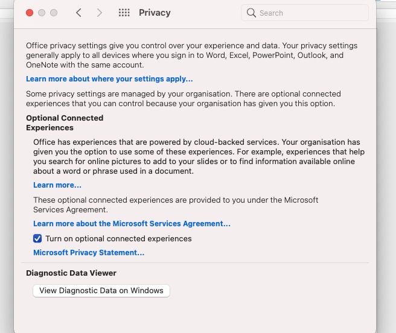This screenshot has height=333, width=396.
Task: Open the Microsoft Privacy Statement link
Action: [x=89, y=253]
